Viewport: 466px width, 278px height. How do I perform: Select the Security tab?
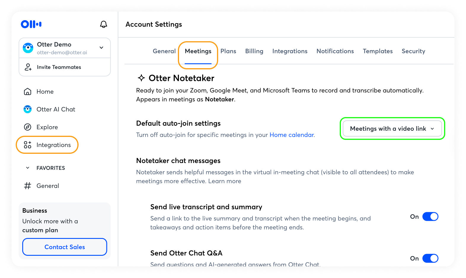(413, 51)
